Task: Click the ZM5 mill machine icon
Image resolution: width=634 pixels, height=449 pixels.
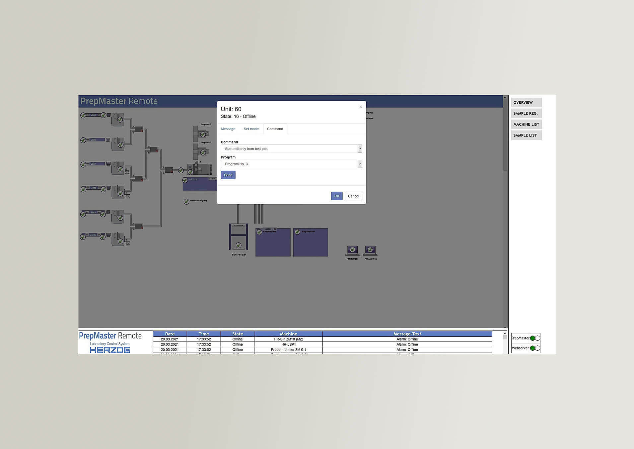Action: pos(117,119)
